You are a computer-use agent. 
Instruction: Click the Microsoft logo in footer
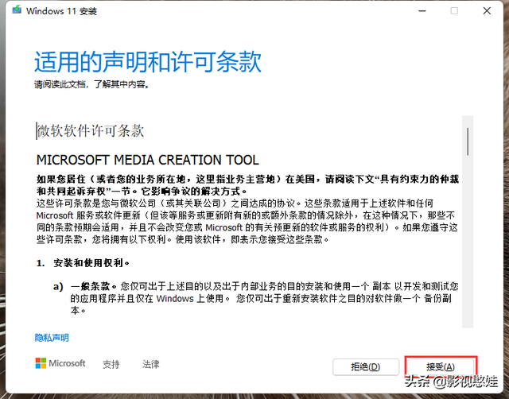tap(60, 363)
